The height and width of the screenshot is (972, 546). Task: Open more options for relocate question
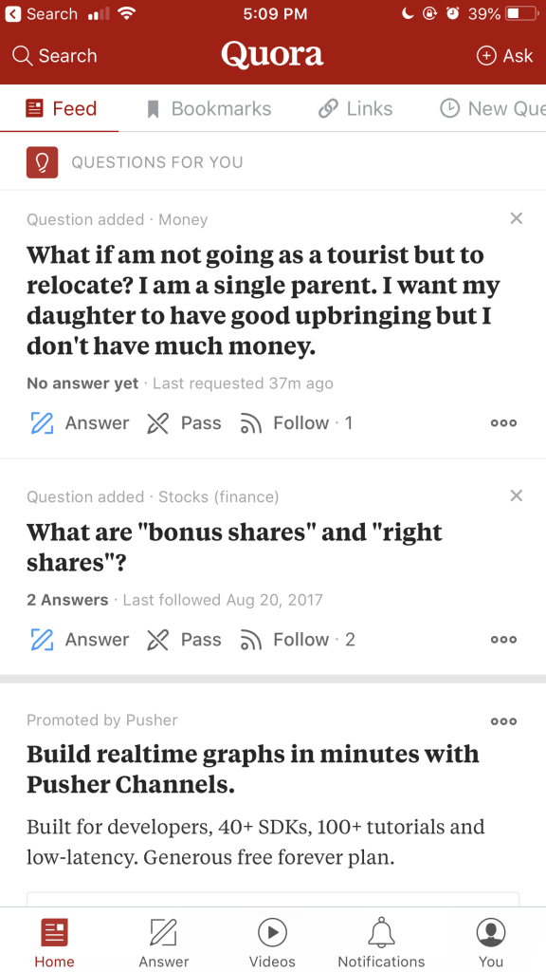503,423
